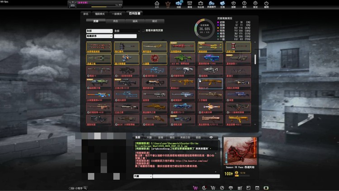
Task: Select the 模式 modes sub-tab
Action: coord(155,21)
